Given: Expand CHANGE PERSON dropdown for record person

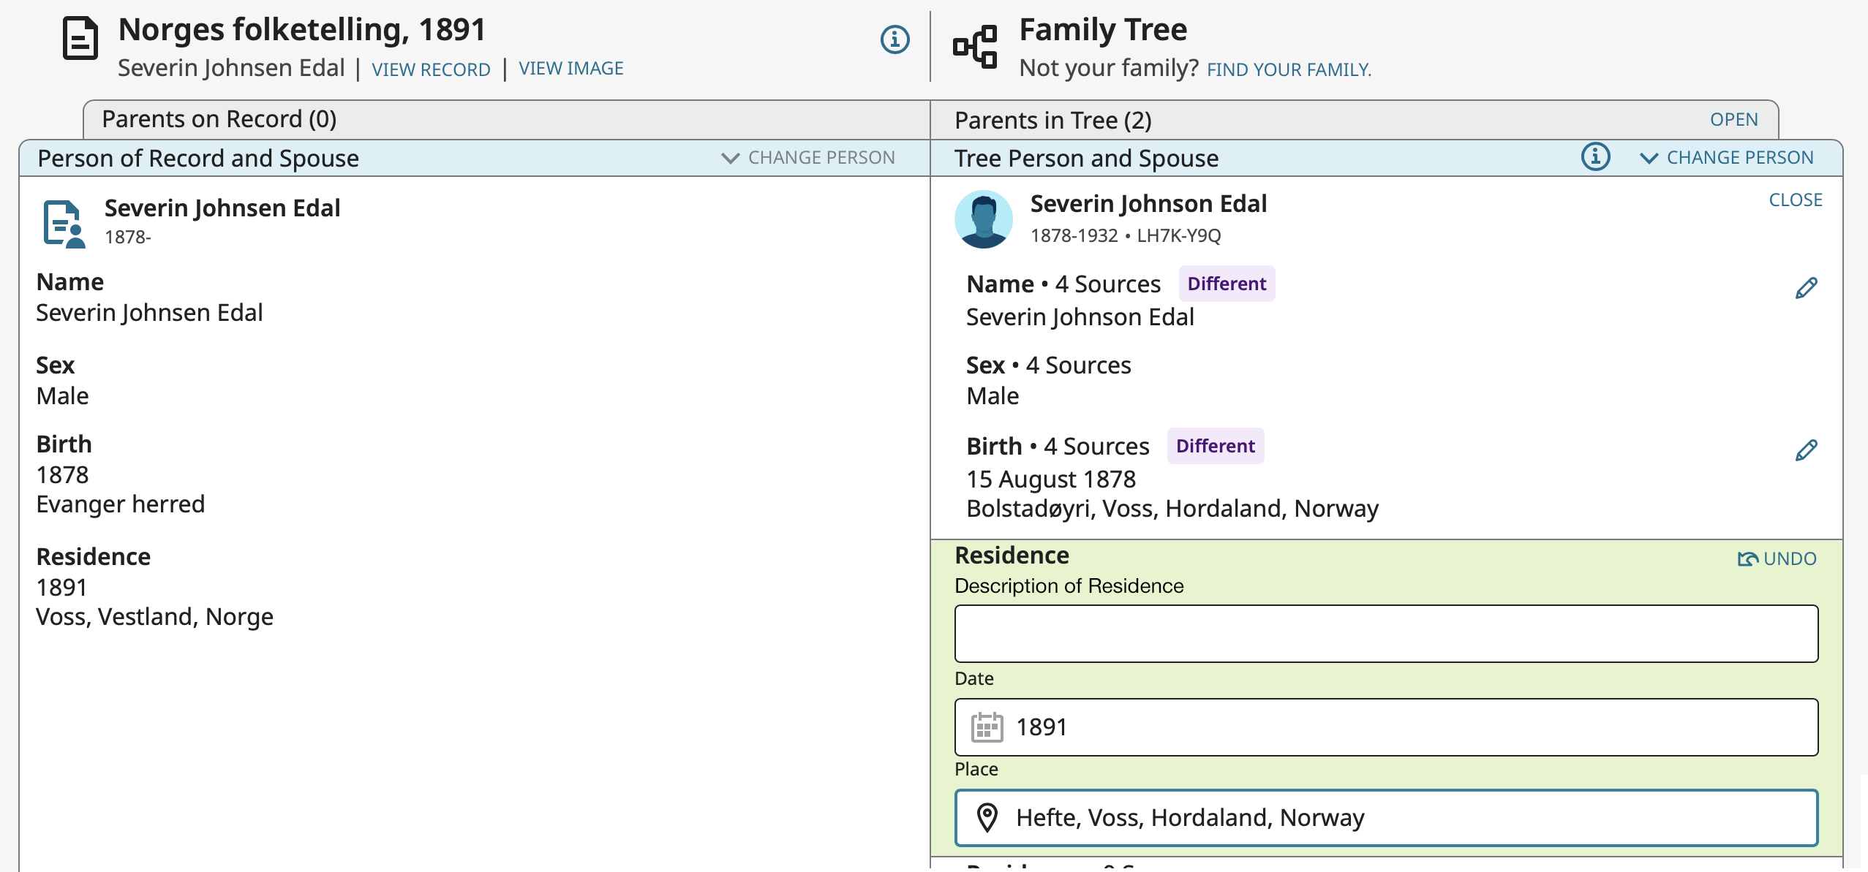Looking at the screenshot, I should (808, 158).
